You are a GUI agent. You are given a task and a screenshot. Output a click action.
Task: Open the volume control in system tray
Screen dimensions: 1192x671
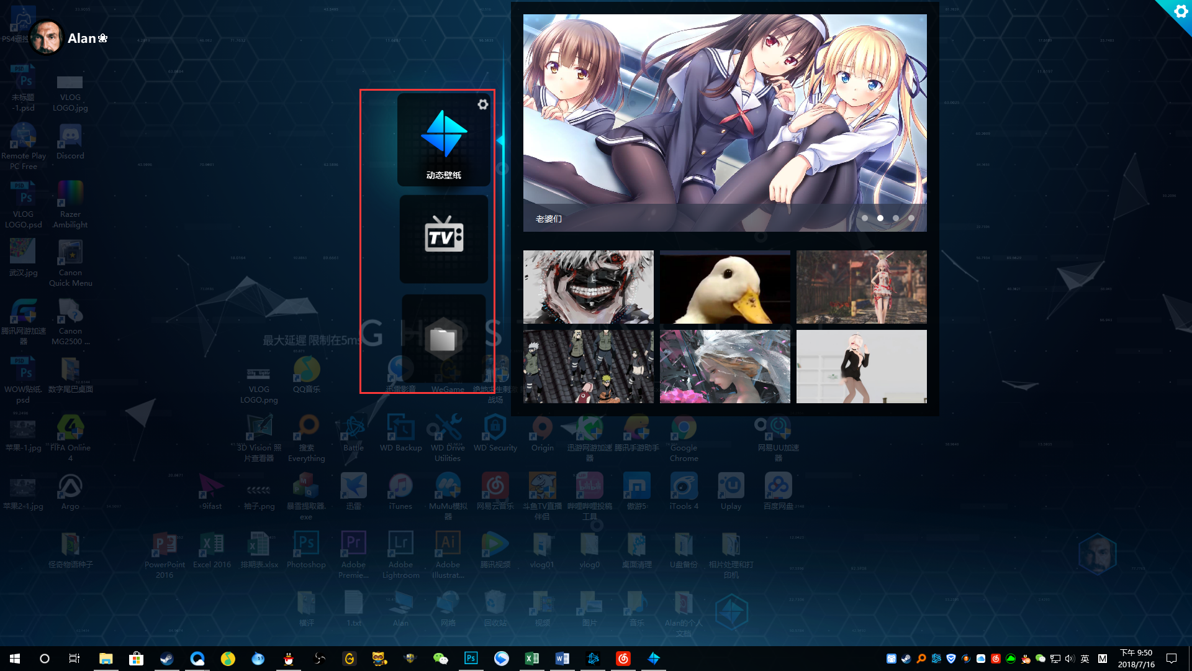[x=1070, y=659]
